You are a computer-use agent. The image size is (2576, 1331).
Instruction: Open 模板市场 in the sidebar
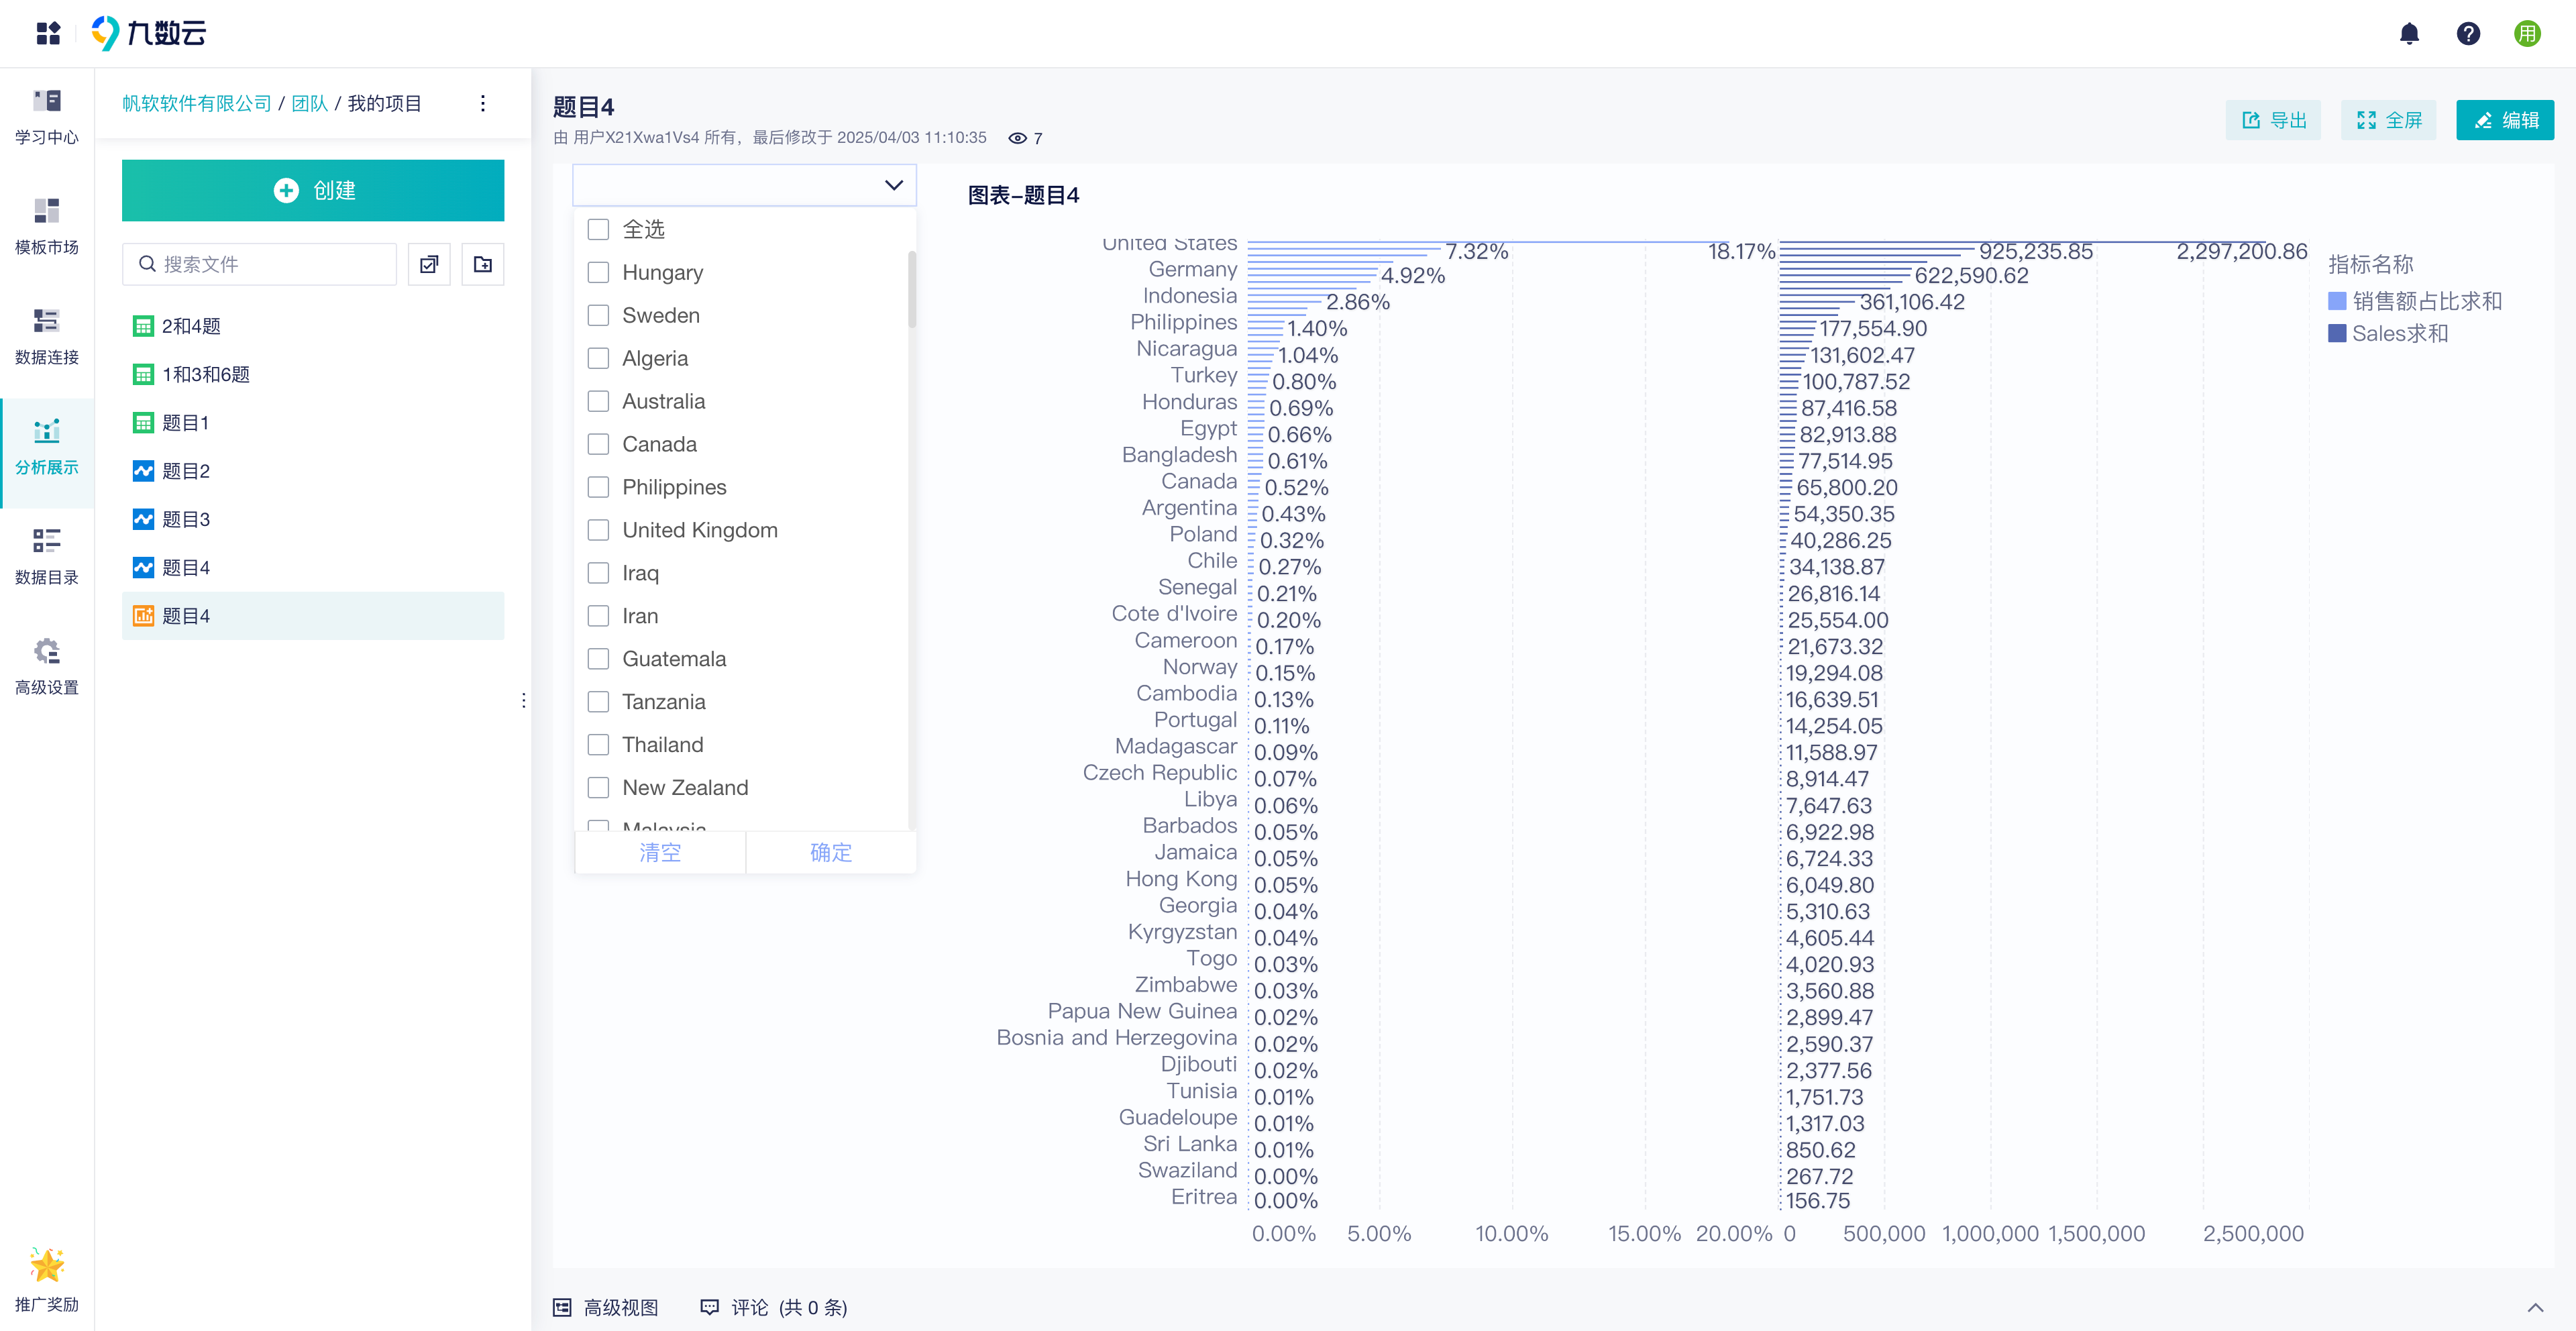[47, 226]
